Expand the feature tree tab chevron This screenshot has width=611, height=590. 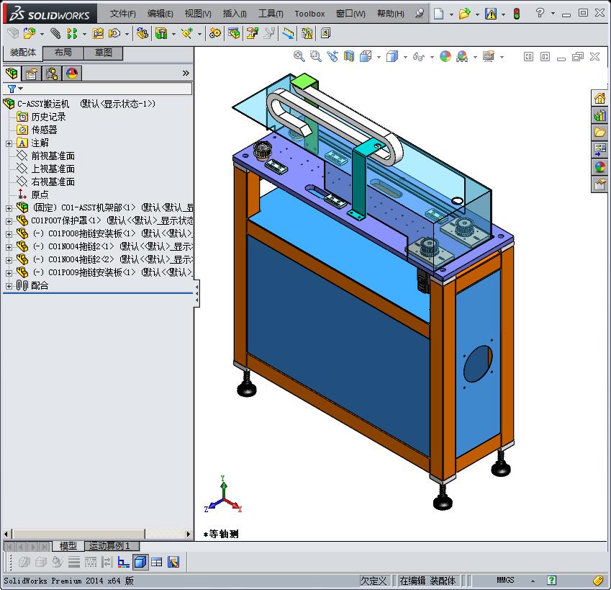pos(186,73)
